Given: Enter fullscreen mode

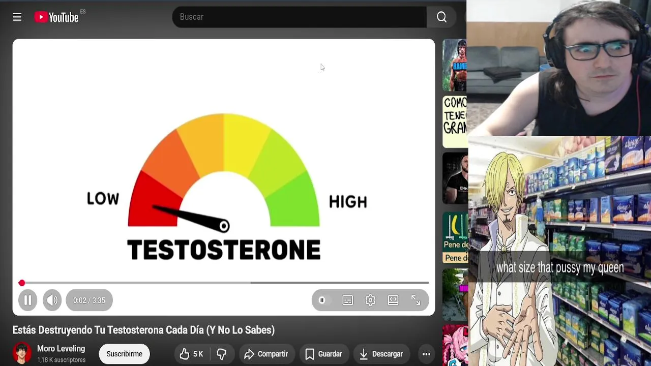Looking at the screenshot, I should (416, 300).
